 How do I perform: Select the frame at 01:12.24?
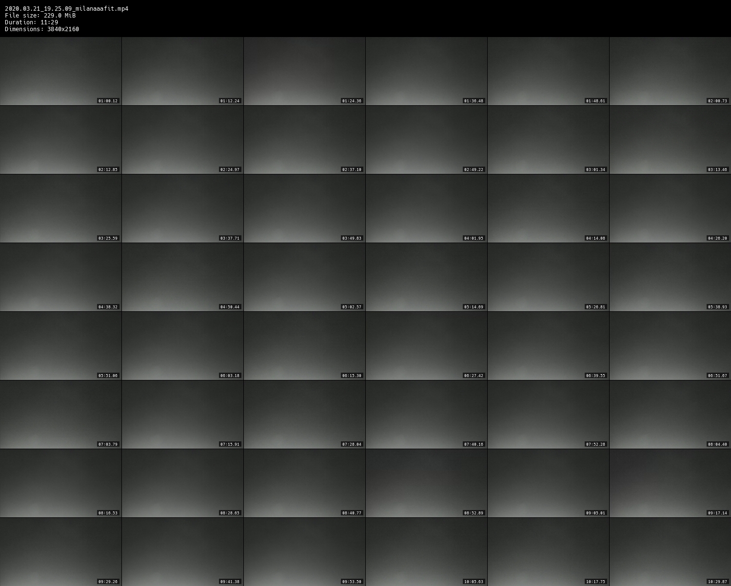(182, 71)
